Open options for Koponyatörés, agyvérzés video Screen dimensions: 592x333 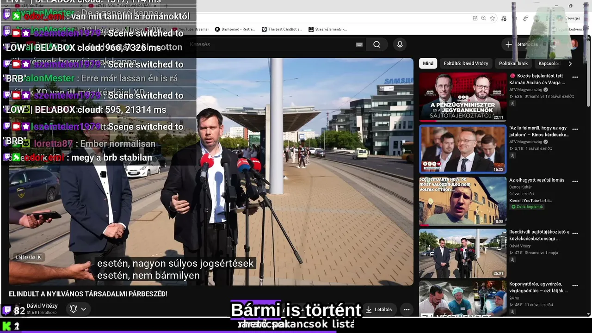[x=575, y=285]
